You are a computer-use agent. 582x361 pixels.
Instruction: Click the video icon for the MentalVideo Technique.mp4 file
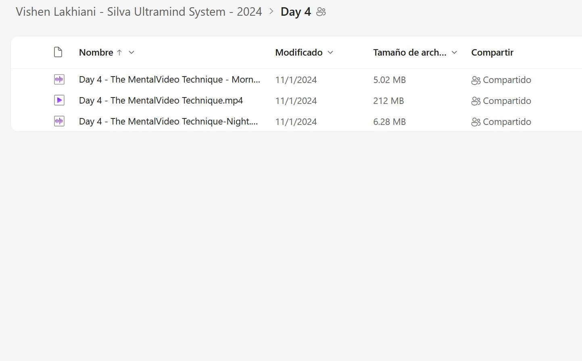[x=59, y=100]
